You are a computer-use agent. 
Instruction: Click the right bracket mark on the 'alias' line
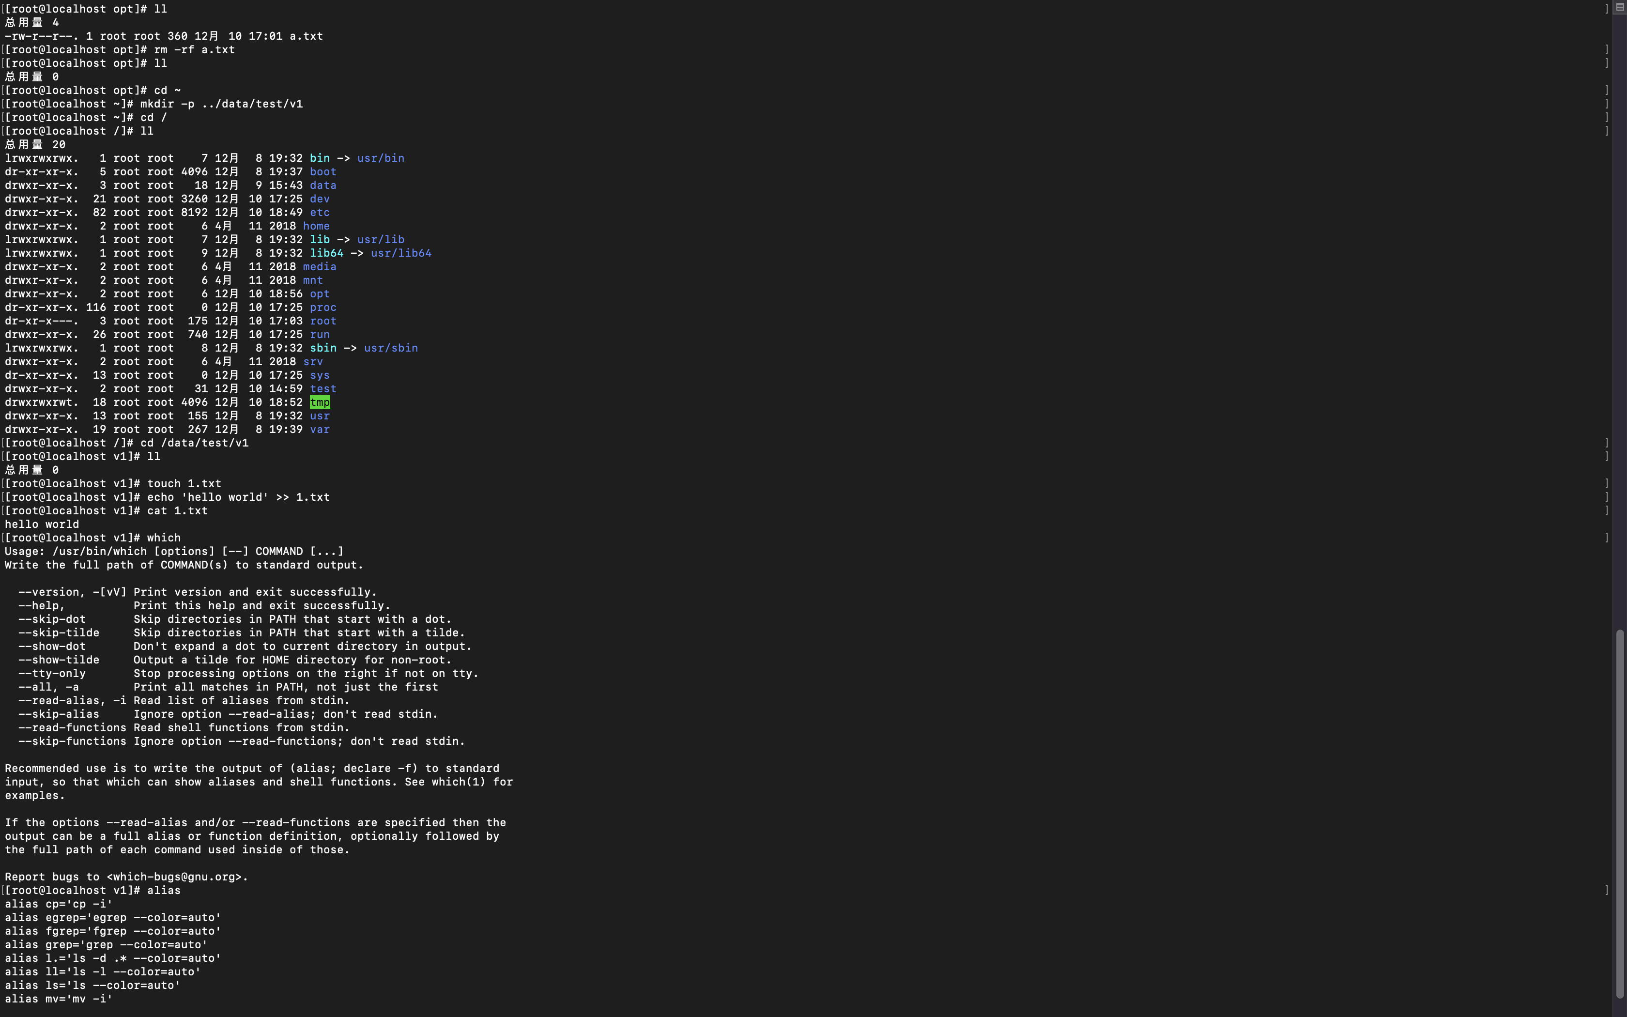point(1607,890)
